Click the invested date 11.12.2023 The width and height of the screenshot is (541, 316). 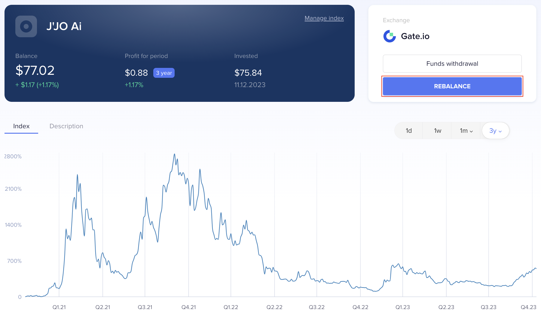250,85
